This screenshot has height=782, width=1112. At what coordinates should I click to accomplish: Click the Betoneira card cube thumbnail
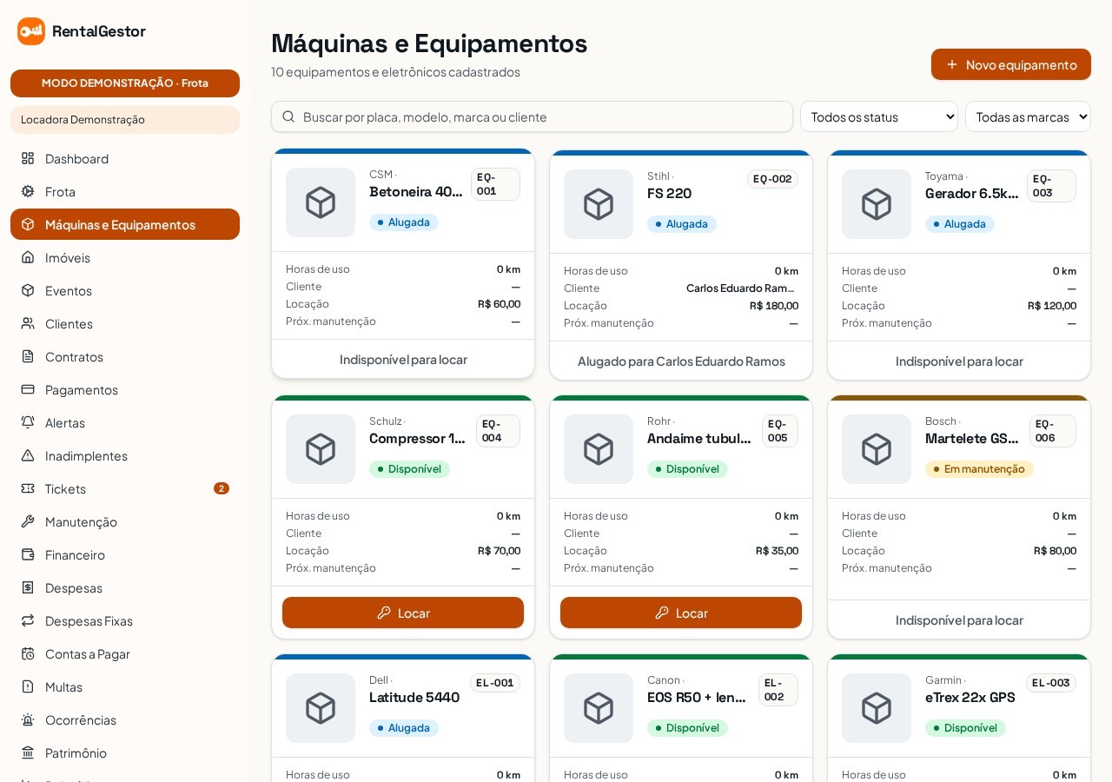tap(321, 202)
